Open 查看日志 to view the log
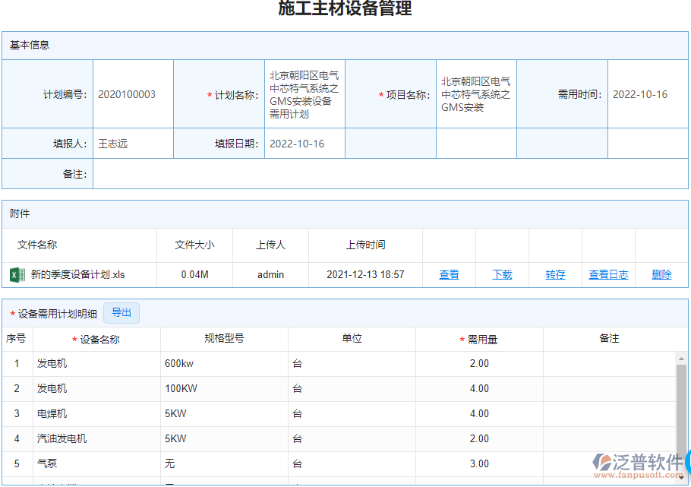Viewport: 691px width, 487px height. click(607, 274)
